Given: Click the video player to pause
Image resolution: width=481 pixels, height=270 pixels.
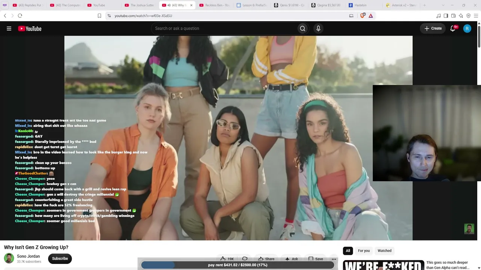Looking at the screenshot, I should [238, 138].
